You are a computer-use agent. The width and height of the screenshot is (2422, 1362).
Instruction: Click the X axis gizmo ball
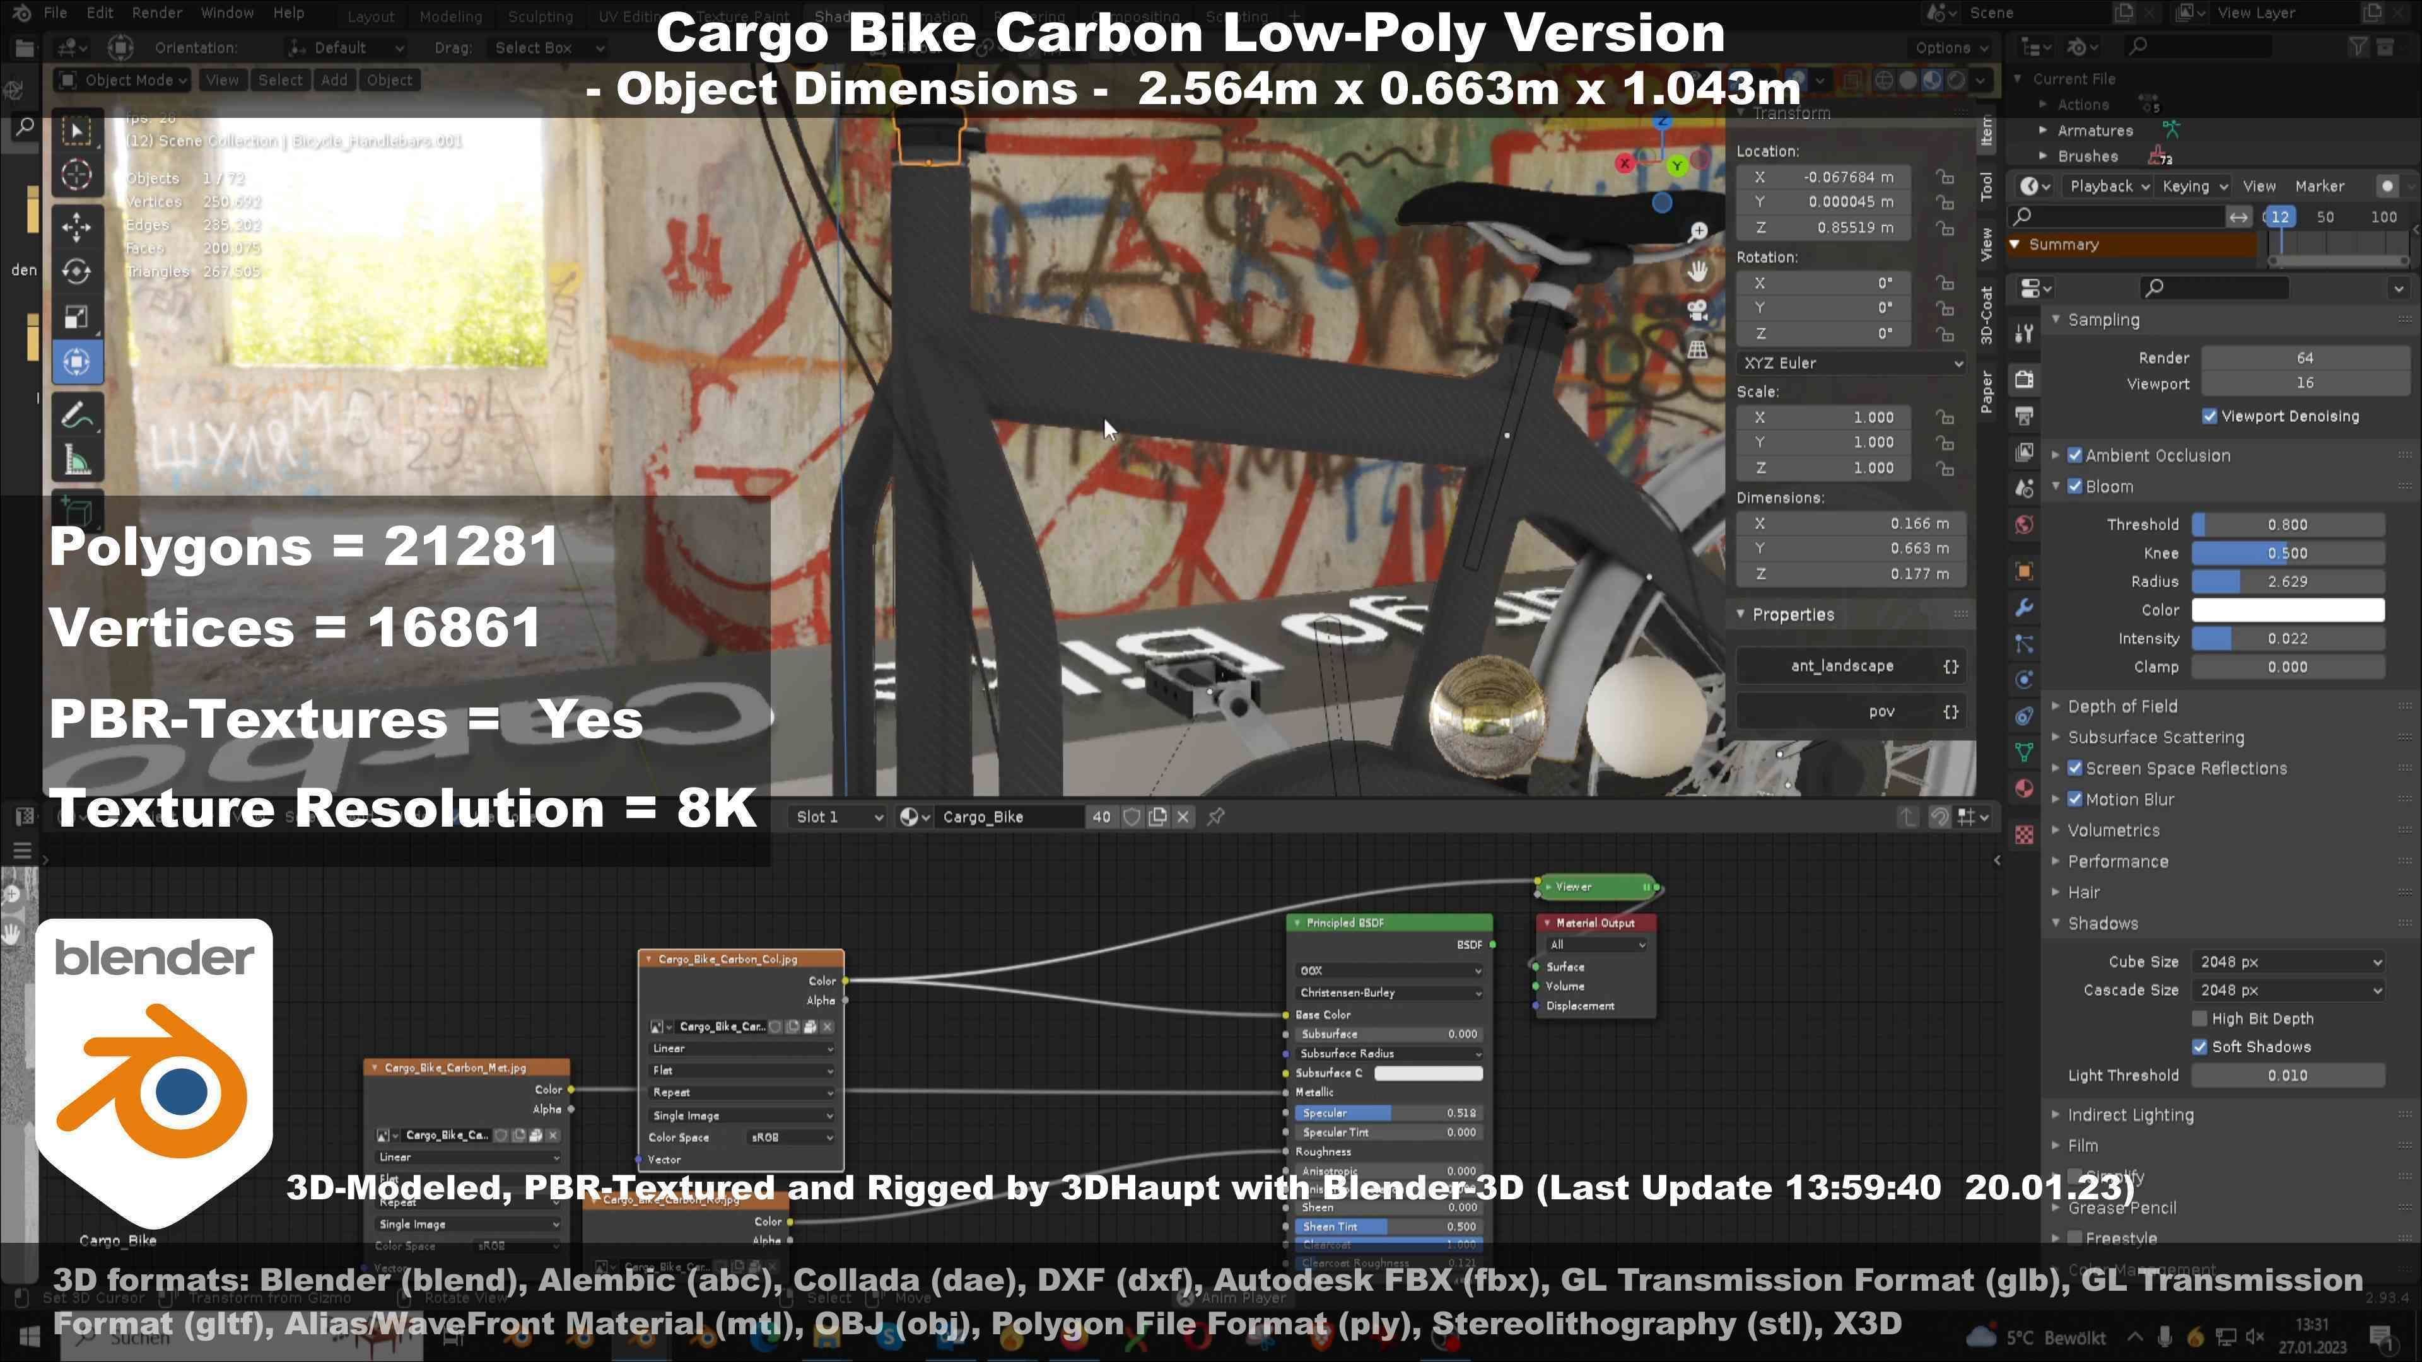[1625, 163]
